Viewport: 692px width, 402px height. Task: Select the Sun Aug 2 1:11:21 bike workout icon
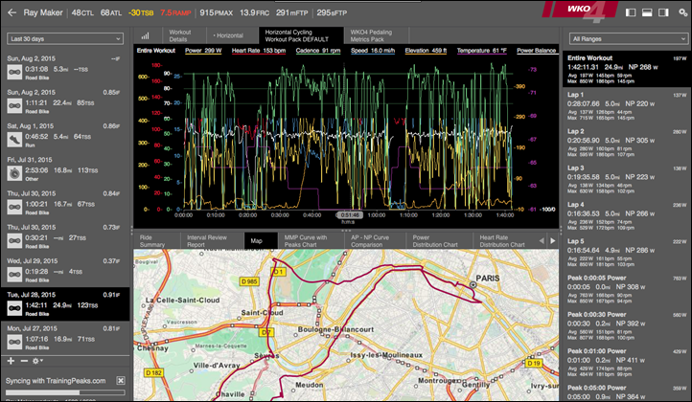click(14, 106)
